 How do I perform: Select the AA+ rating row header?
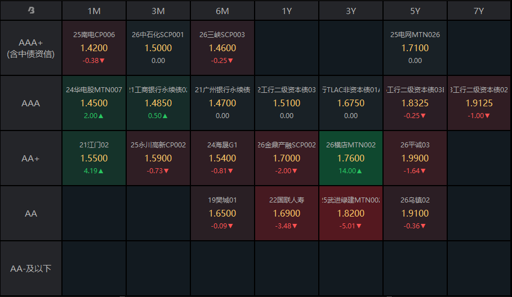(31, 158)
